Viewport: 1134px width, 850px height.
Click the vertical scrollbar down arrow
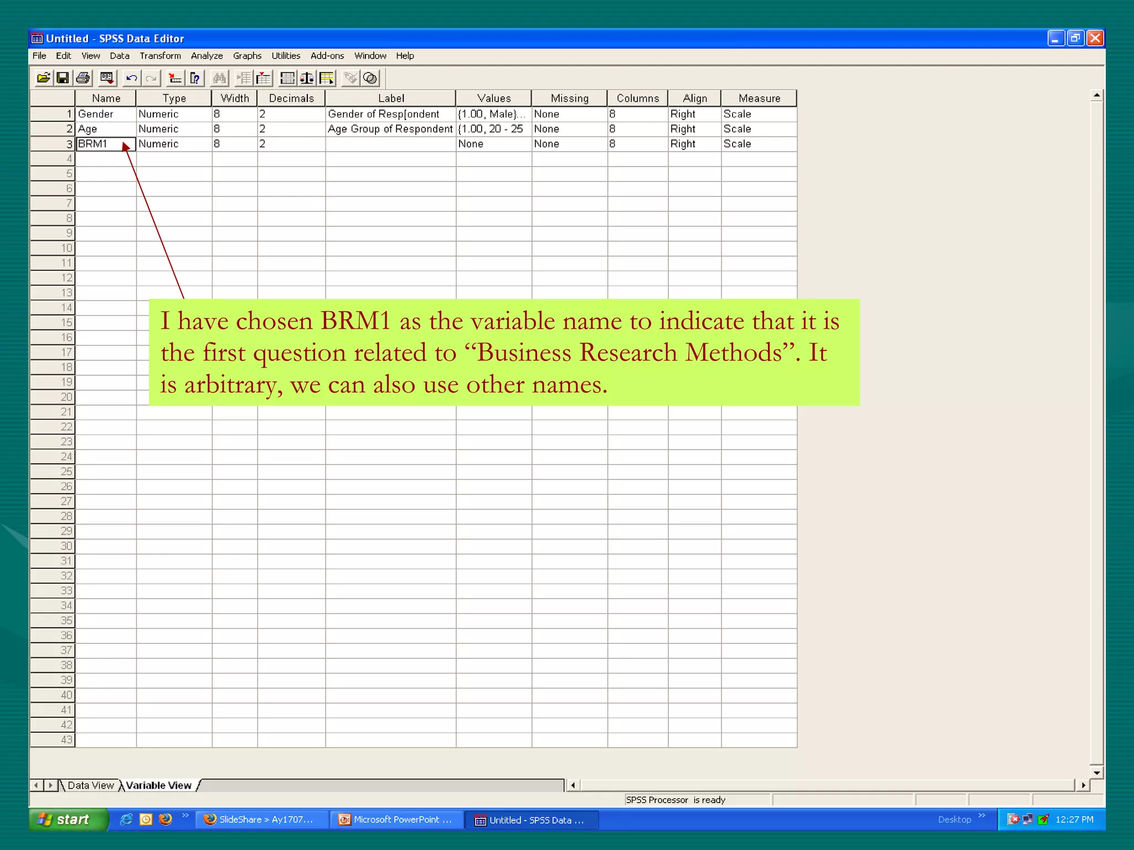[1096, 773]
